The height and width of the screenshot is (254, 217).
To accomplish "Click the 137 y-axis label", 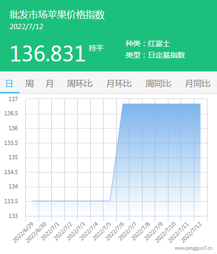I will tap(13, 99).
